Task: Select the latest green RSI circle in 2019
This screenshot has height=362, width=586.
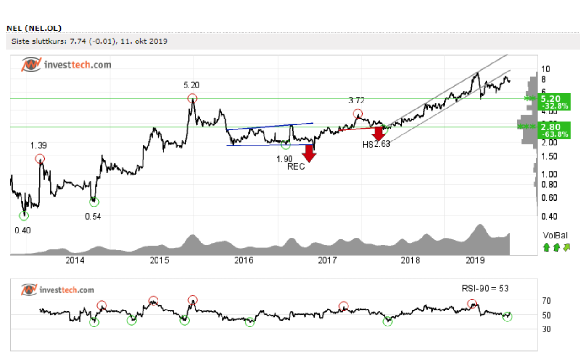Action: pos(508,317)
